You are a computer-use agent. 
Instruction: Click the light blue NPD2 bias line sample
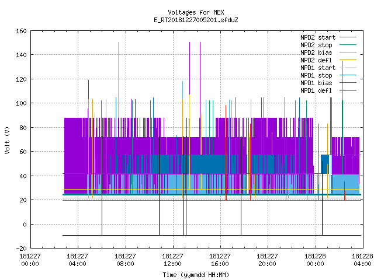click(348, 52)
